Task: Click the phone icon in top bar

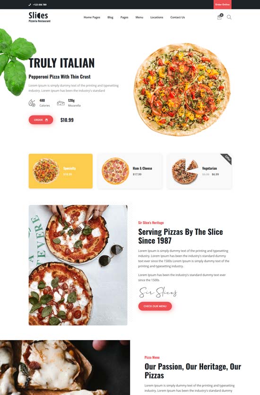Action: 30,5
